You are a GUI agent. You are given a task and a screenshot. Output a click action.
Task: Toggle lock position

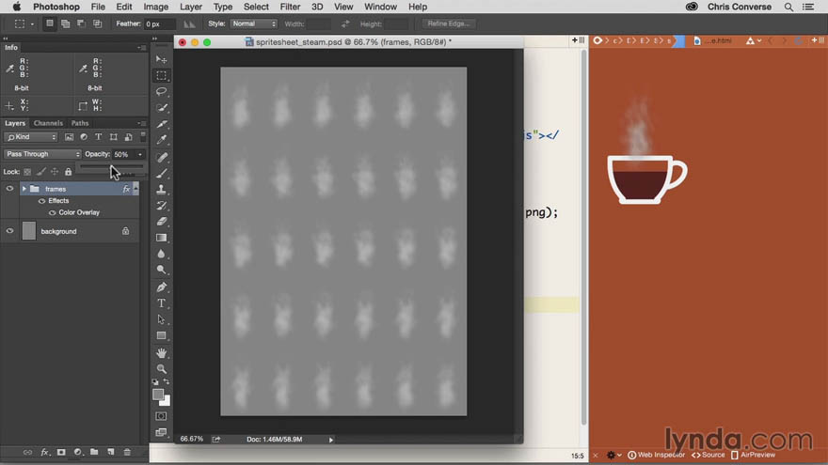(55, 172)
